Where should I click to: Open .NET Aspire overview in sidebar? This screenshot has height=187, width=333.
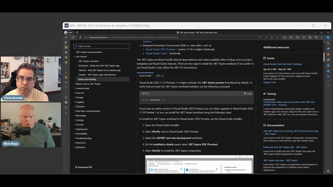point(88,61)
